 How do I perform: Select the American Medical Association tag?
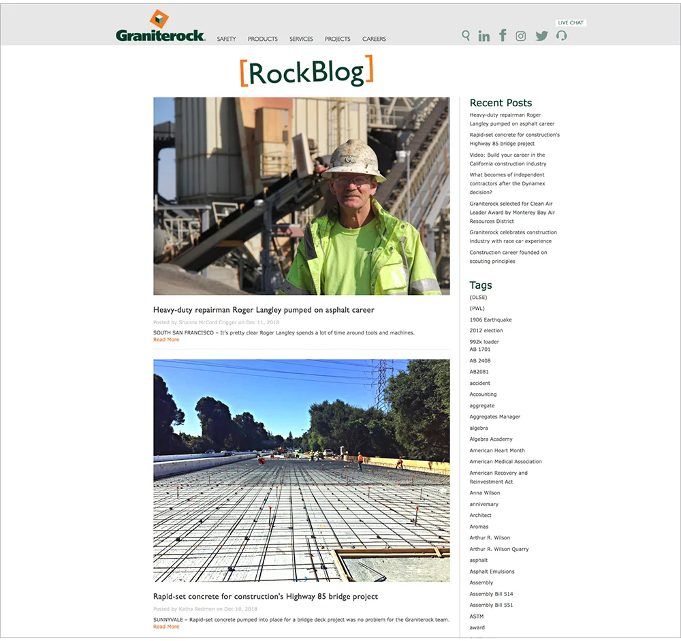tap(505, 462)
